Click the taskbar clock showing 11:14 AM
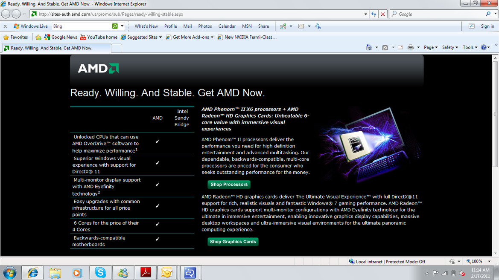 tap(480, 273)
